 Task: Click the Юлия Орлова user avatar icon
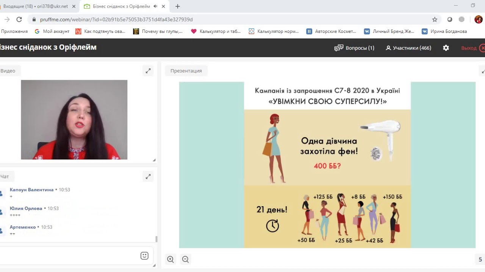click(2, 212)
